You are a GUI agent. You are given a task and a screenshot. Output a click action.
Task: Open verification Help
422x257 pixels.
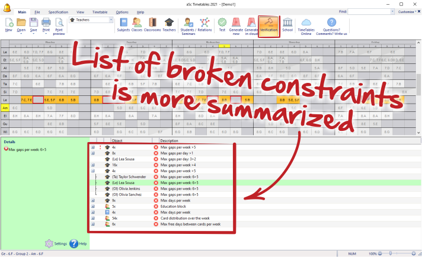[78, 243]
